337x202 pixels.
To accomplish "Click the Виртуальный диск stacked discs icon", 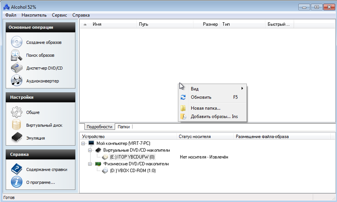I will pos(16,125).
